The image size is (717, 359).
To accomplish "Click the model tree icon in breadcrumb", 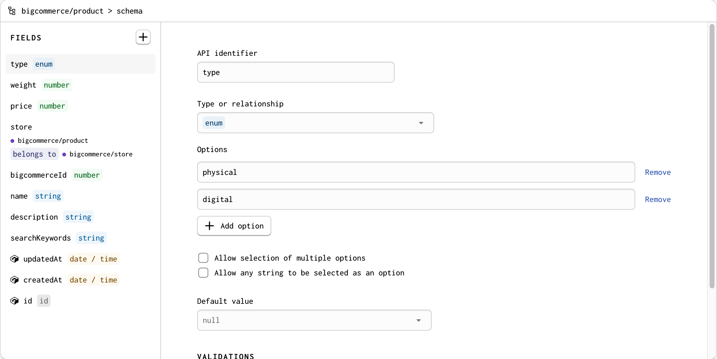I will pos(12,11).
